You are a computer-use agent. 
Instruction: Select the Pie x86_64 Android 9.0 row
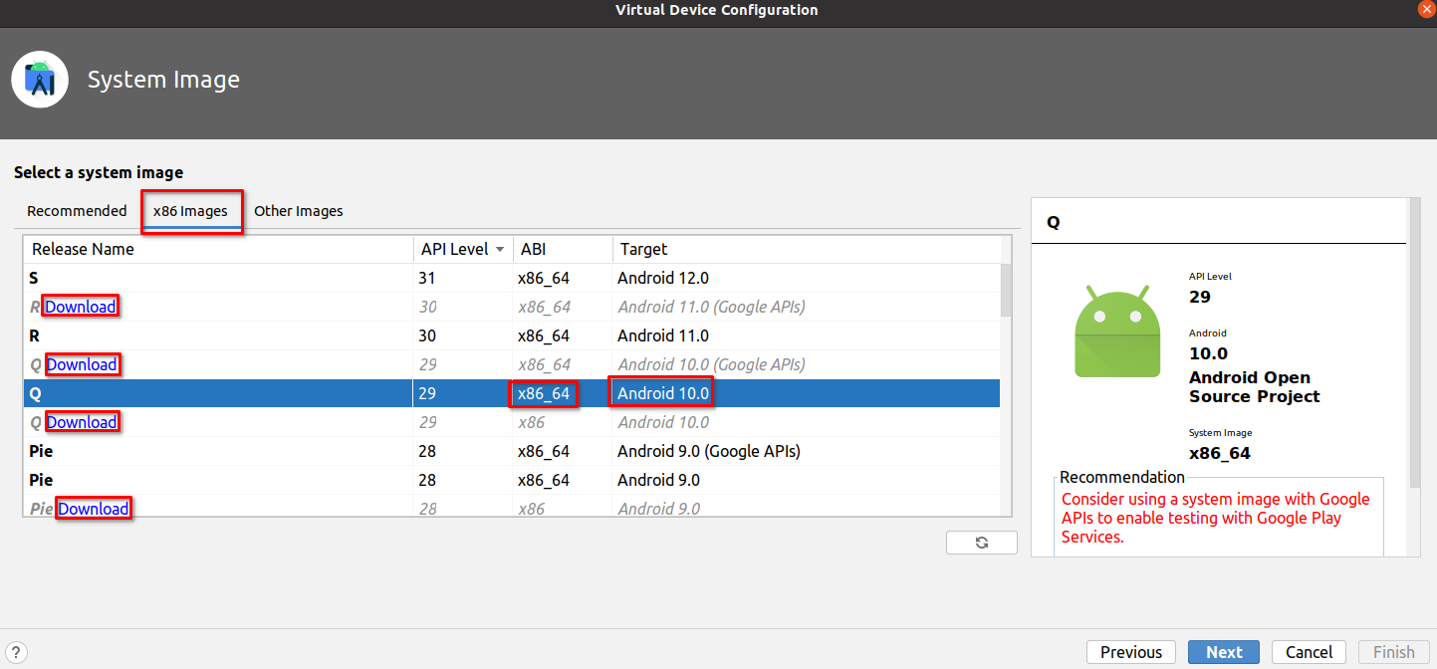coord(512,480)
